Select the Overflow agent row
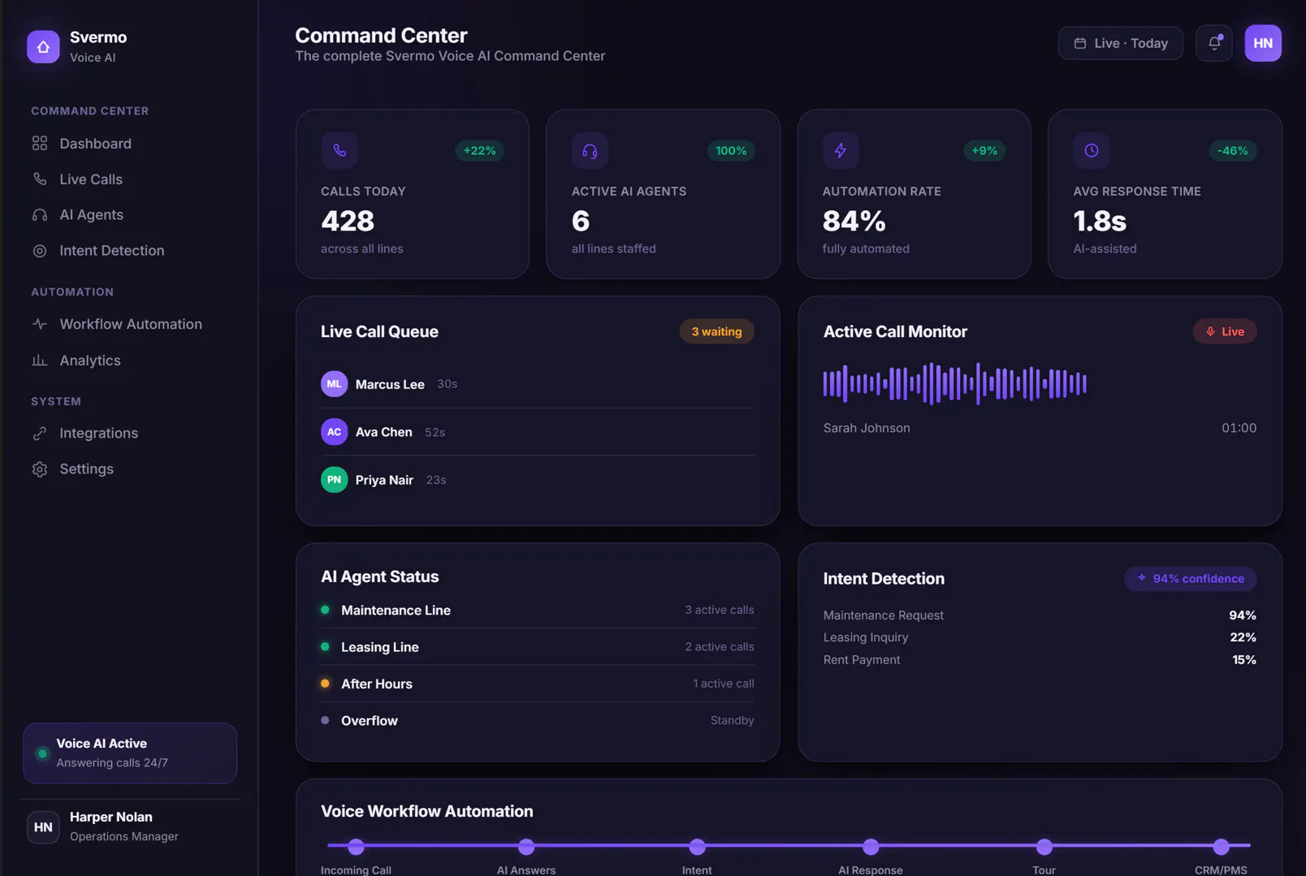 click(537, 721)
